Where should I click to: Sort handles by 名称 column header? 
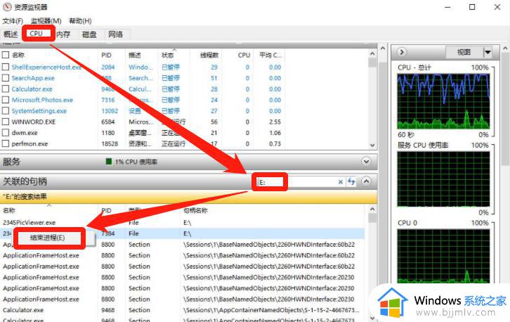click(9, 210)
